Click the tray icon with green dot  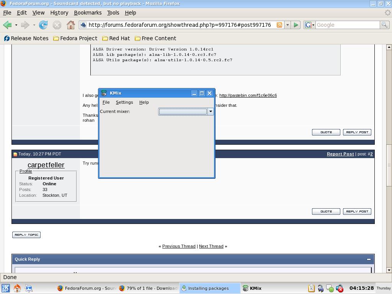[330, 289]
